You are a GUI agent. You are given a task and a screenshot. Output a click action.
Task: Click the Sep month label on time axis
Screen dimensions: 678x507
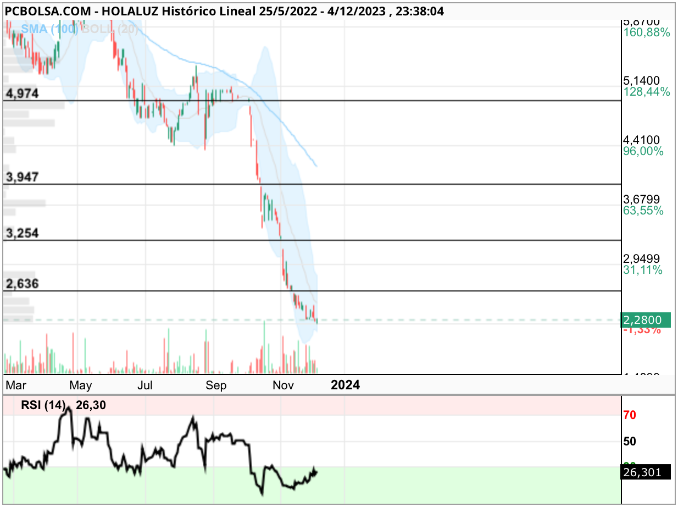pyautogui.click(x=216, y=385)
